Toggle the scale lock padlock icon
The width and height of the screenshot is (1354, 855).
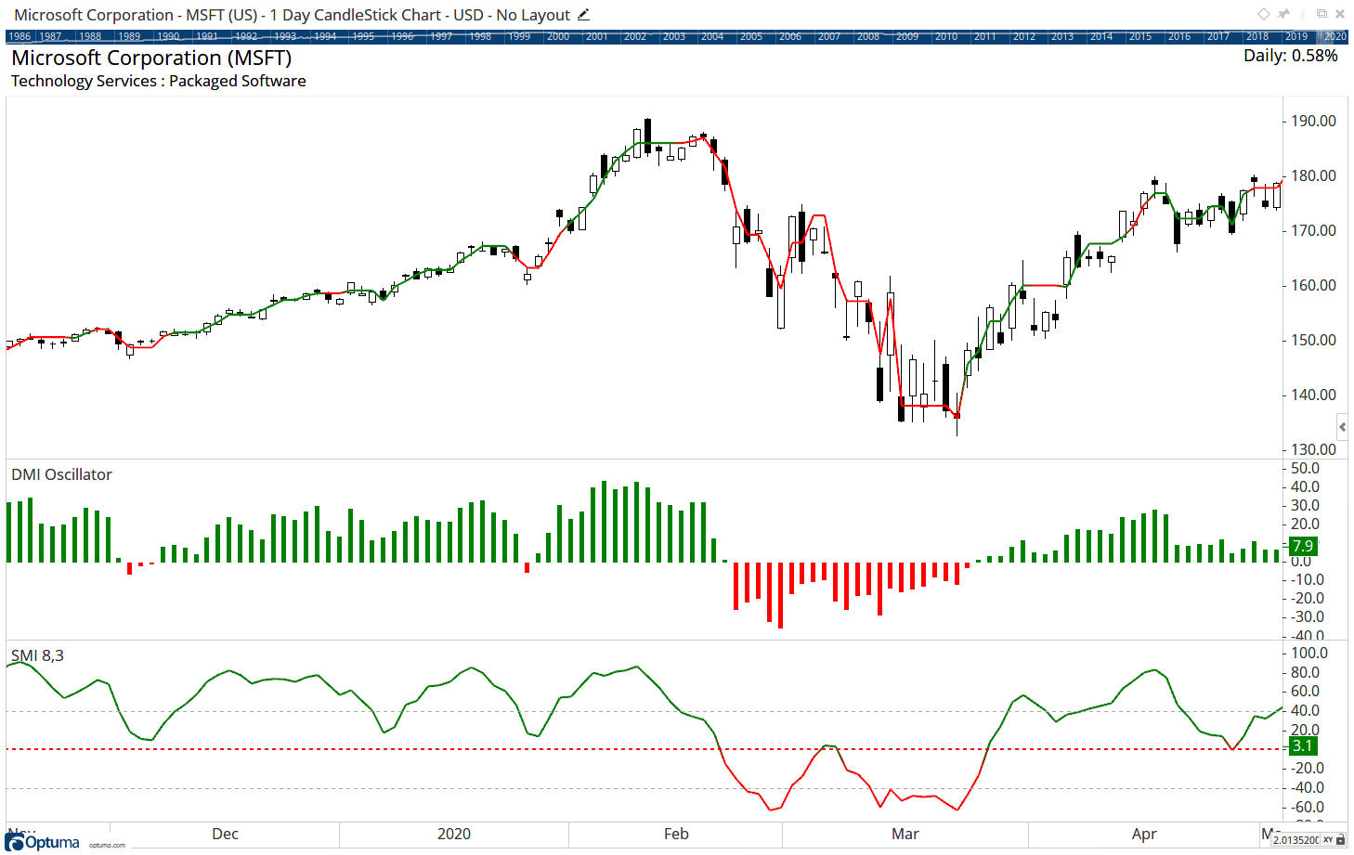1340,840
